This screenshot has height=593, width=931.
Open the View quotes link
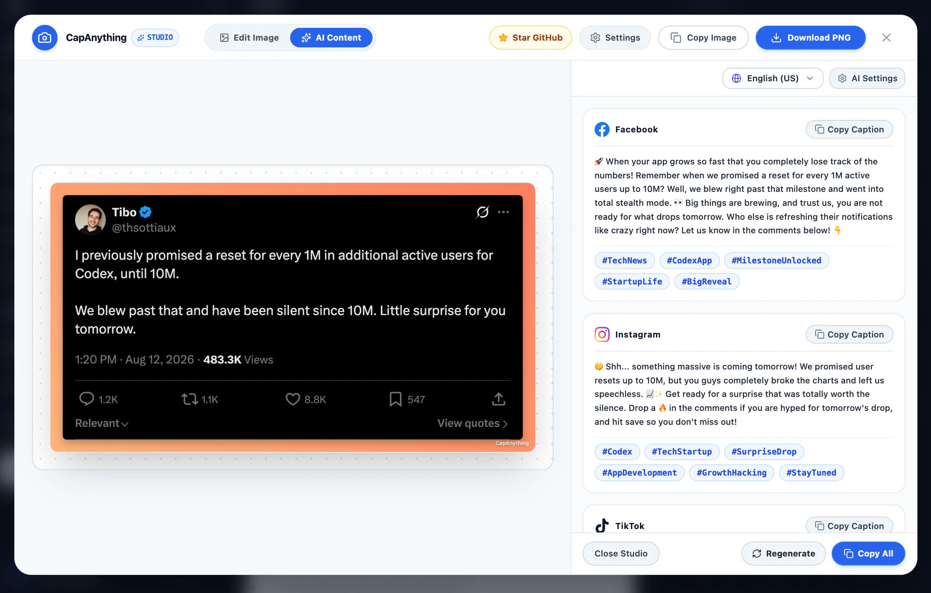[472, 423]
